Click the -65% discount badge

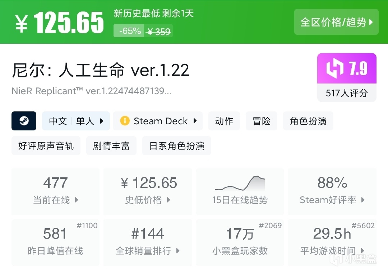click(129, 31)
